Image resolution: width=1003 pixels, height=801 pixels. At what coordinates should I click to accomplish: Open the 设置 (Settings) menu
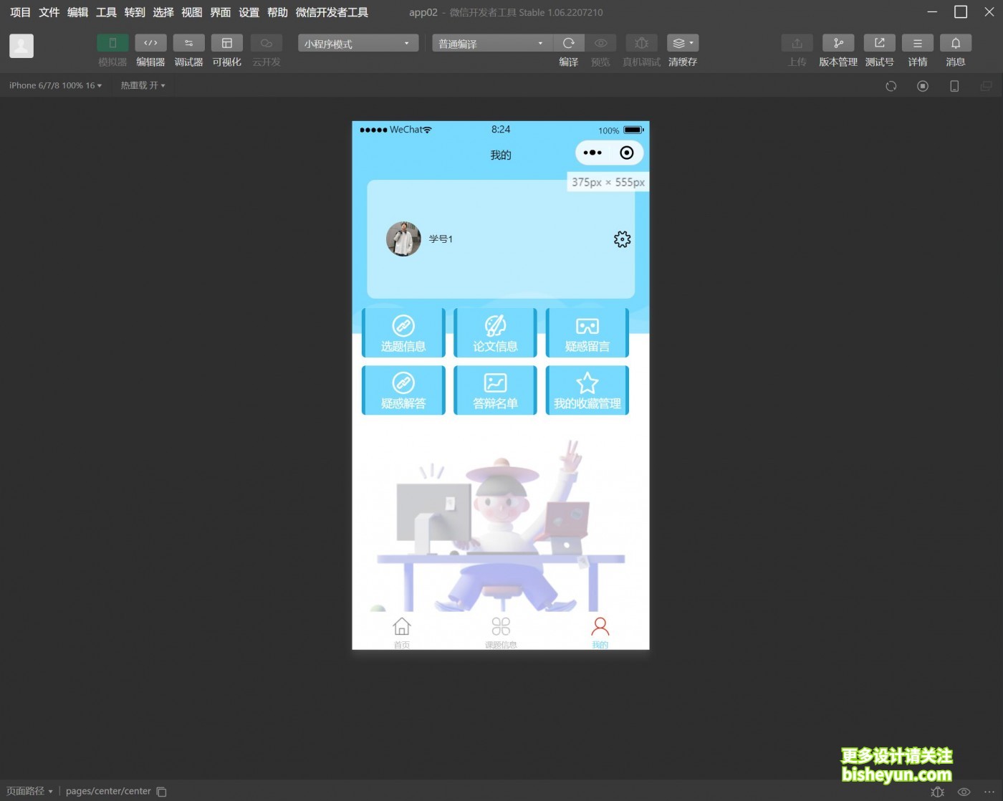pos(249,12)
